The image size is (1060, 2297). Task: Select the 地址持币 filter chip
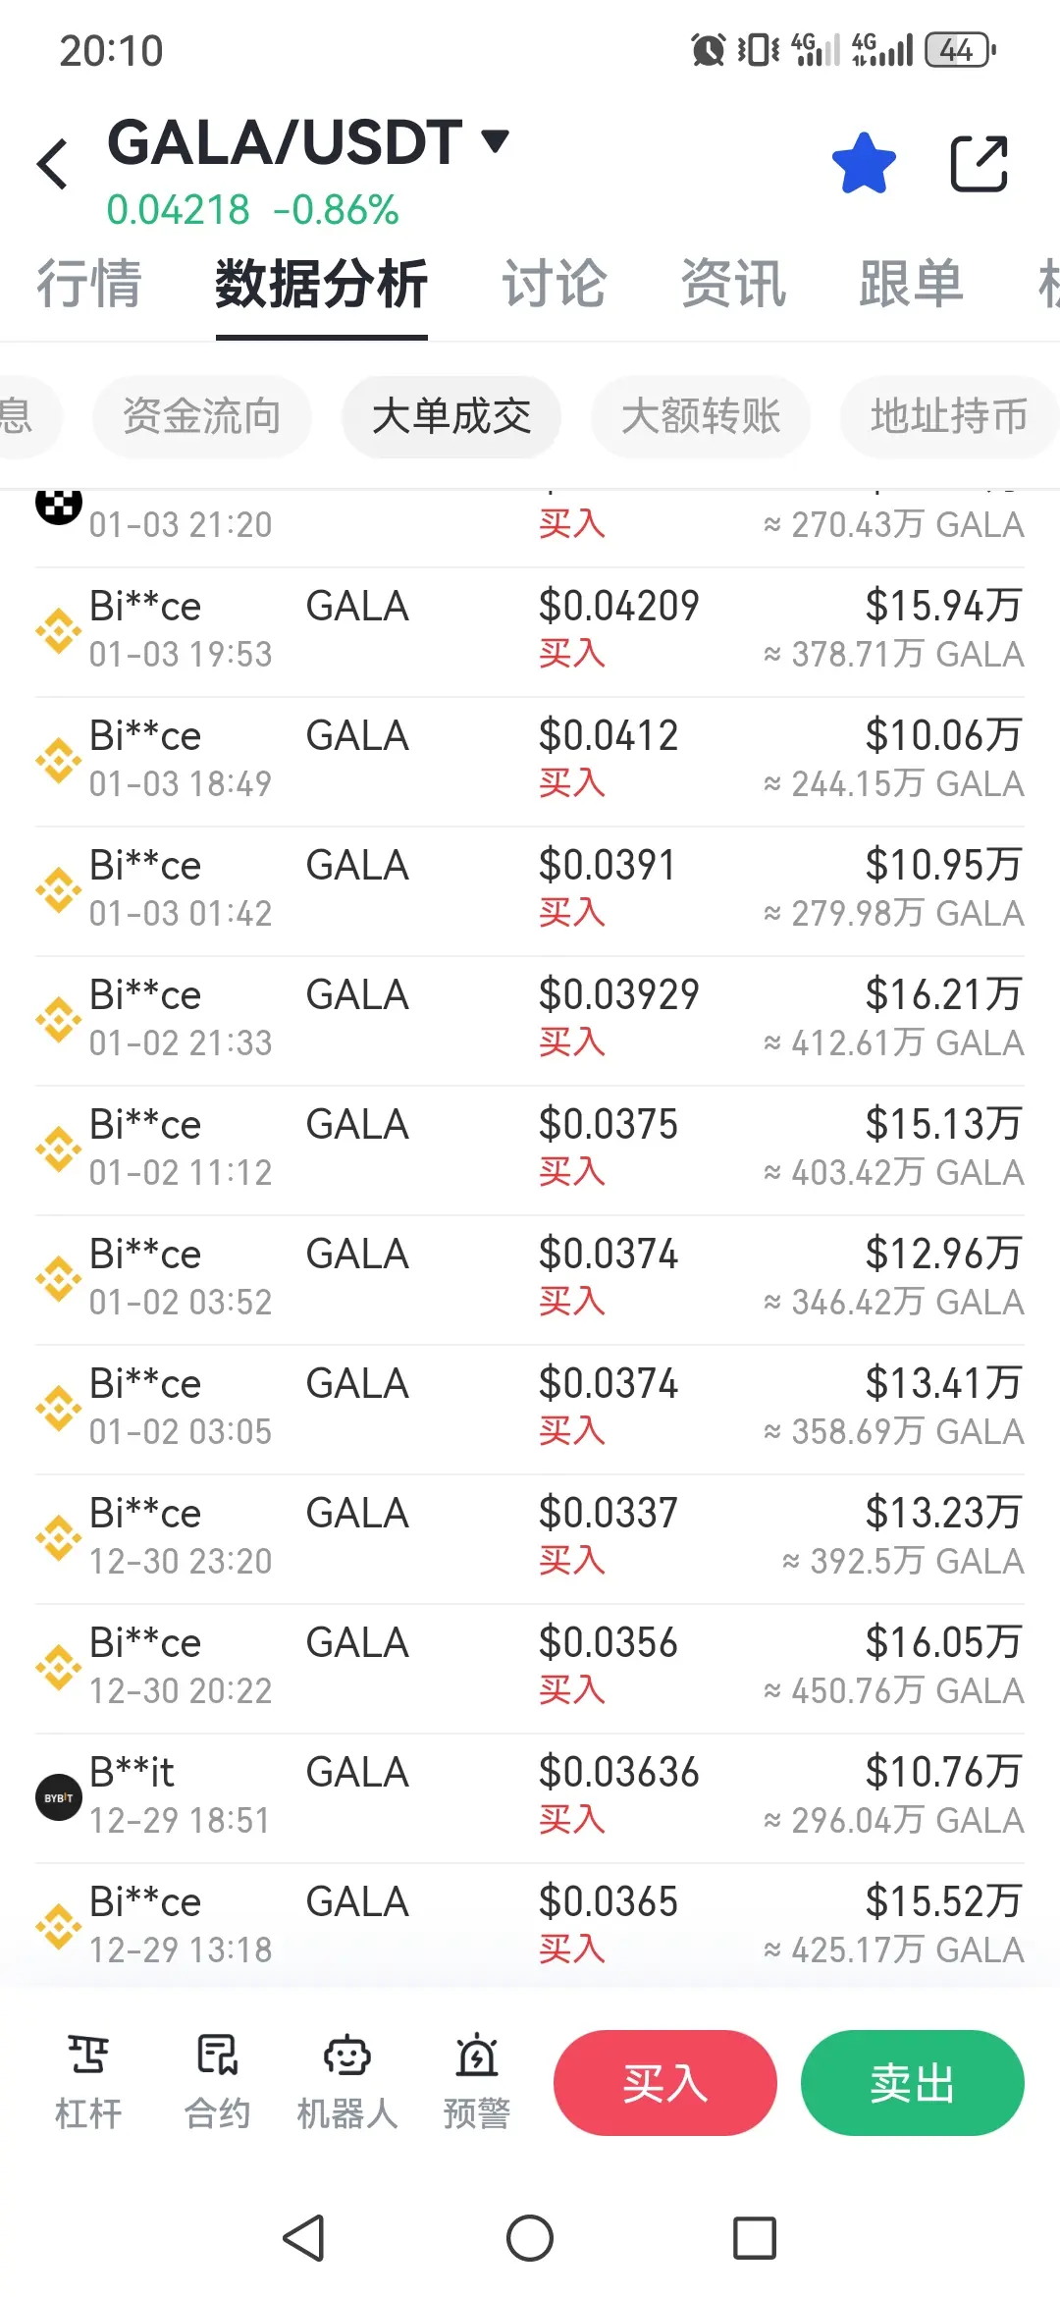[x=948, y=416]
